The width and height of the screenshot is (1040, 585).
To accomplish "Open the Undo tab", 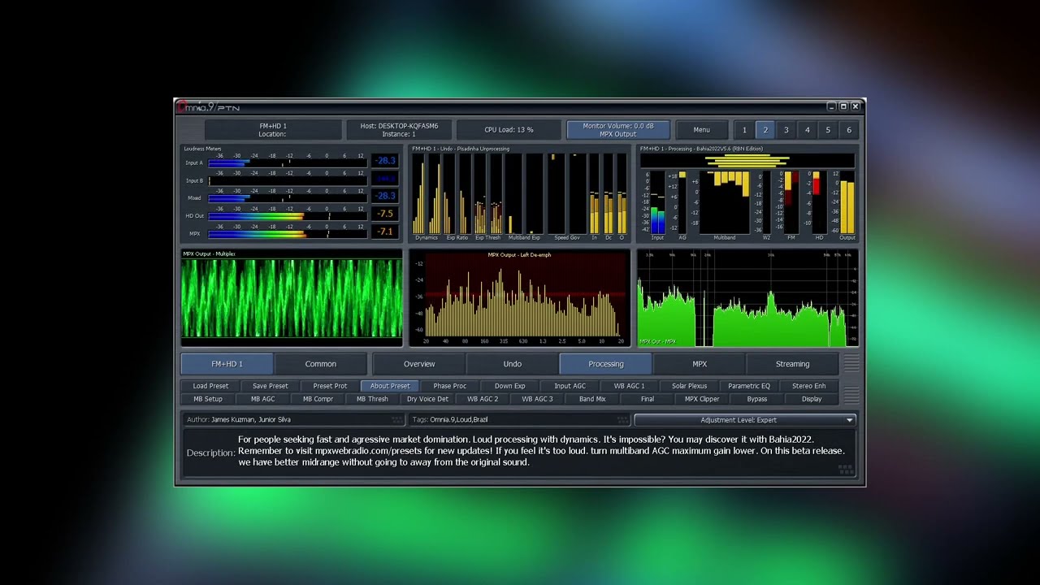I will pos(513,364).
